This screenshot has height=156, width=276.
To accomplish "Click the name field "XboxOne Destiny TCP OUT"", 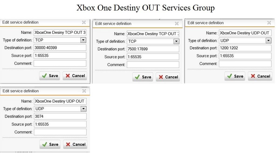I will [x=153, y=34].
